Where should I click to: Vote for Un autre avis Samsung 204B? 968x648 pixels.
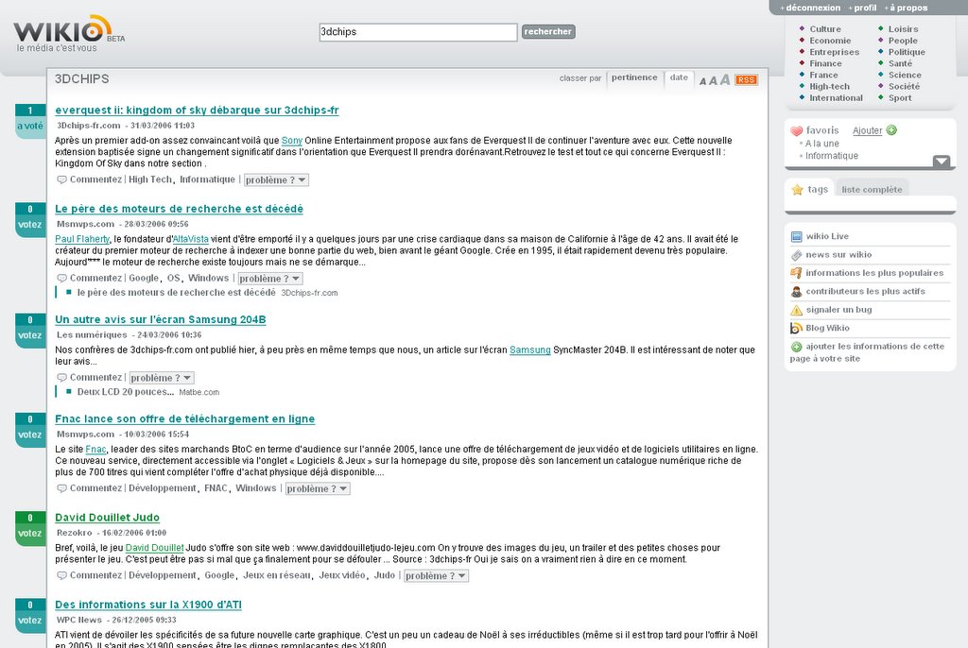[30, 335]
